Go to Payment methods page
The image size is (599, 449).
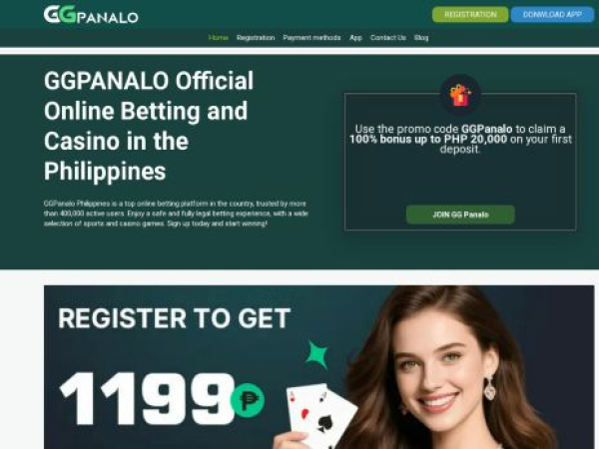click(x=311, y=38)
